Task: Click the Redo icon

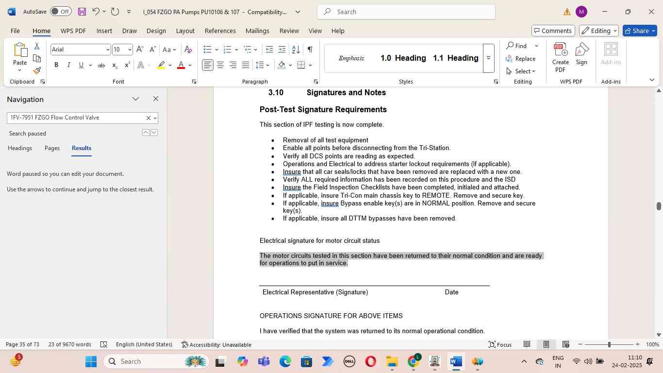Action: coord(115,12)
